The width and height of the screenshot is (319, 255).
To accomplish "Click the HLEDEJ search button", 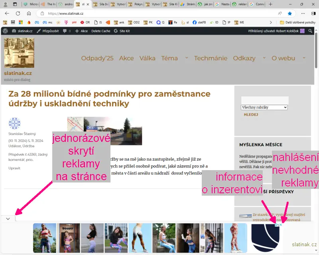I will (251, 114).
